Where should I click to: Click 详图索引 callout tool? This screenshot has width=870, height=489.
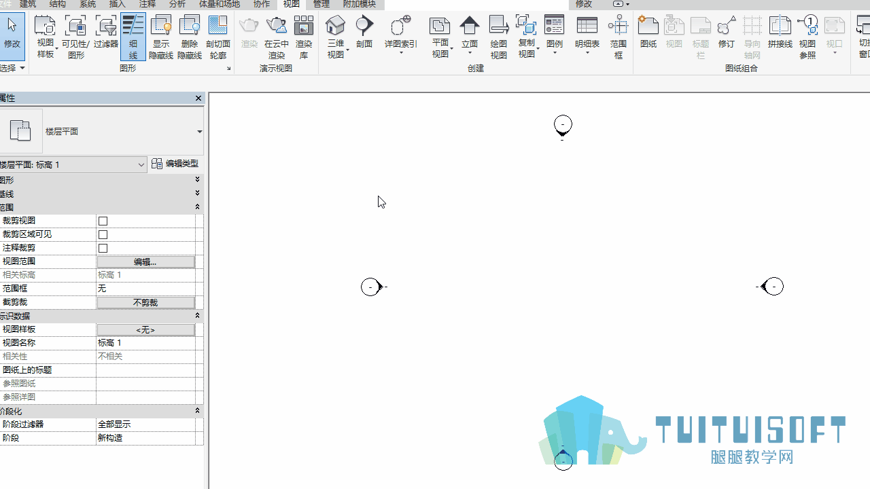coord(401,34)
